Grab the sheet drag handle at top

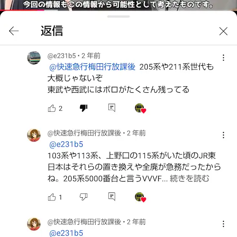(118, 17)
